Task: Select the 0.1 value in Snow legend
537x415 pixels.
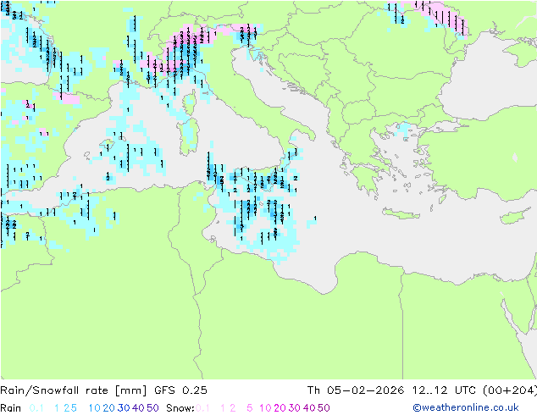Action: (x=202, y=408)
